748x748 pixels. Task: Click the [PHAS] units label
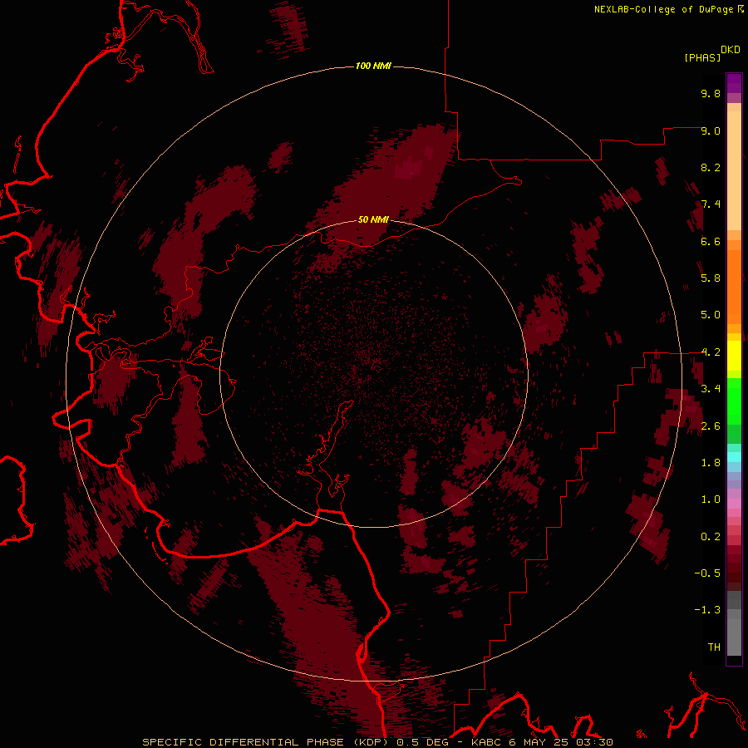coord(702,57)
